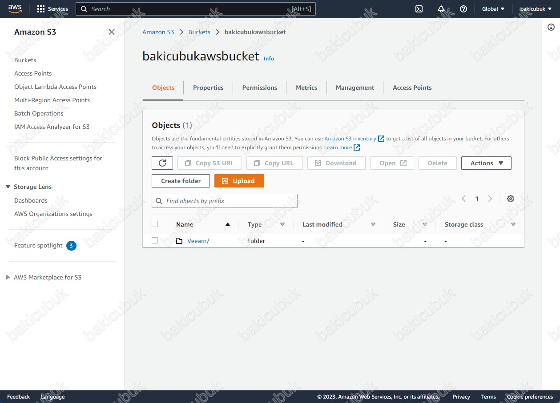Viewport: 560px width, 403px height.
Task: Click the Delete button
Action: click(438, 163)
